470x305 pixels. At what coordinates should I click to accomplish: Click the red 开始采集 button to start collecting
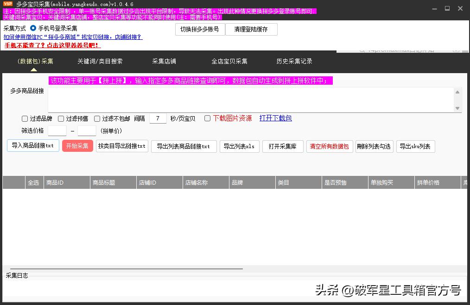point(77,146)
